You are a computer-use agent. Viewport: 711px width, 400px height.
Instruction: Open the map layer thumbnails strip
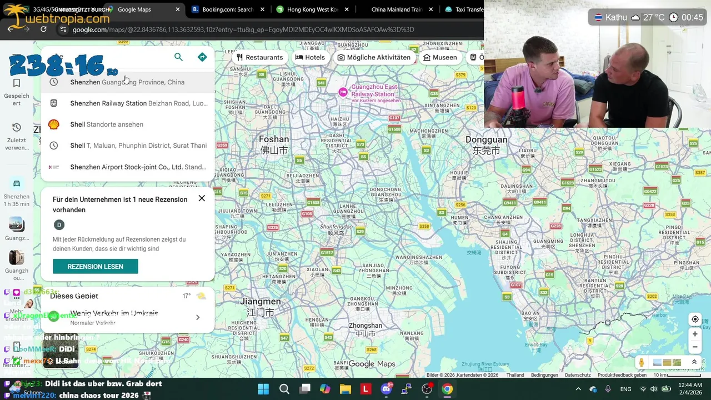click(x=668, y=362)
